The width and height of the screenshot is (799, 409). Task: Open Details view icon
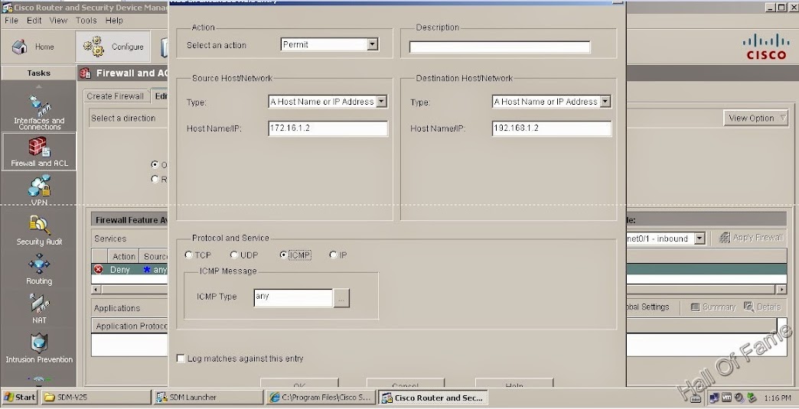point(762,307)
